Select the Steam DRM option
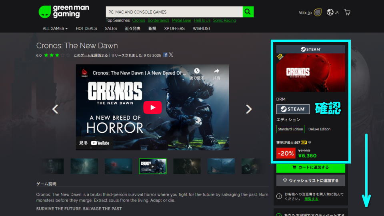The image size is (384, 216). (x=293, y=109)
